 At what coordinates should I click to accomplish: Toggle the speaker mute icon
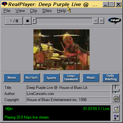[x=116, y=99]
